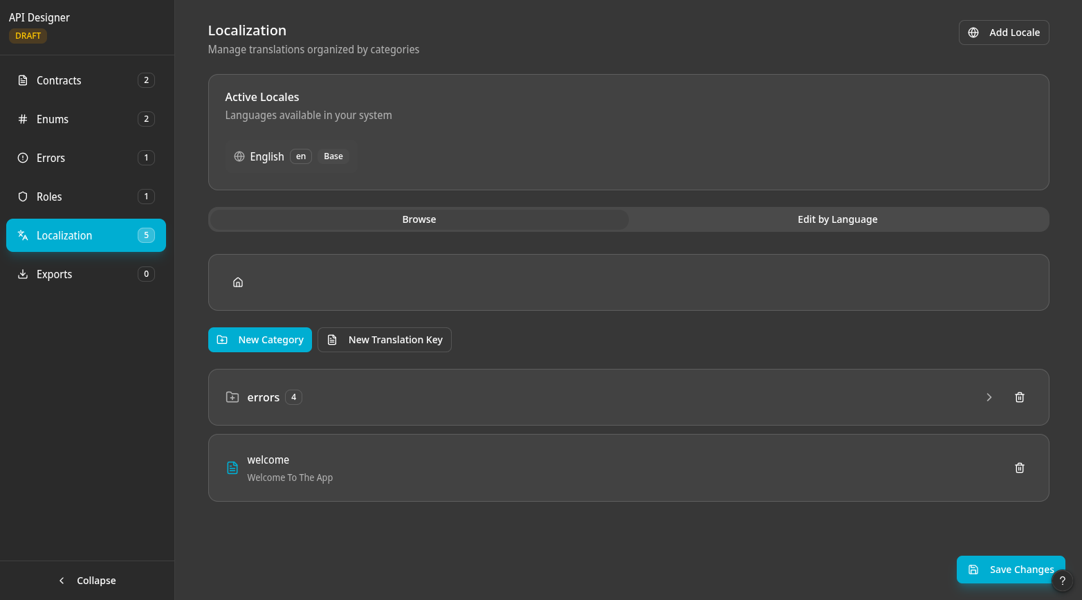Screen dimensions: 1082x600
Task: Click the errors category name
Action: point(264,397)
